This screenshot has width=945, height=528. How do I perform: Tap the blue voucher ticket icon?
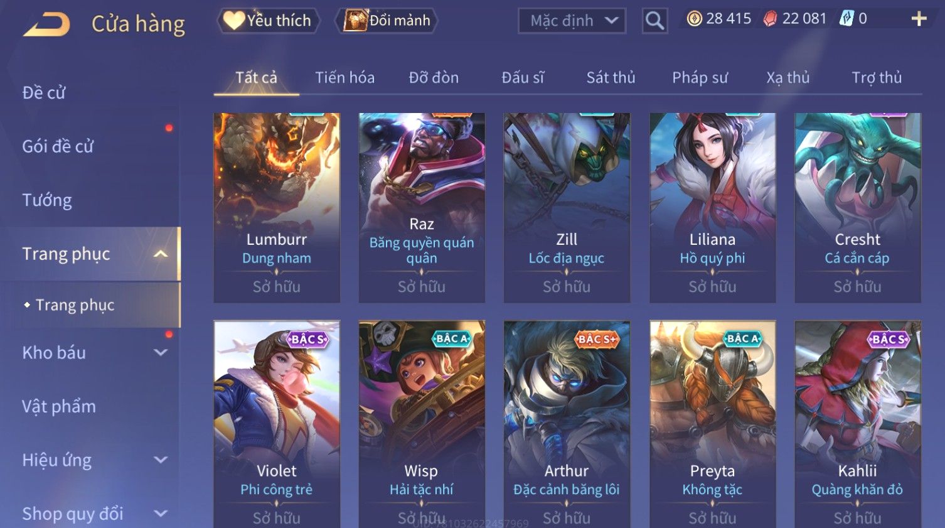[x=846, y=19]
